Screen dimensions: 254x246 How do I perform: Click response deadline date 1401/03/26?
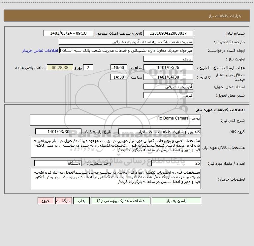168,67
